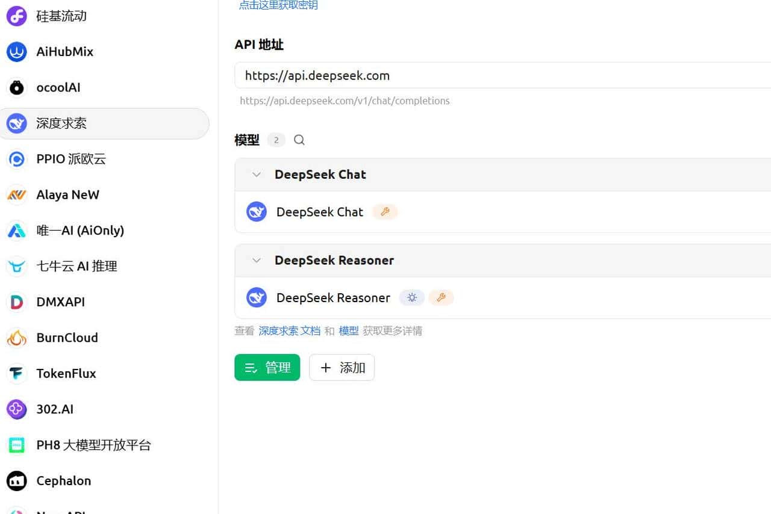Open the 点击这里获取密钥 link
This screenshot has height=514, width=771.
(x=278, y=5)
